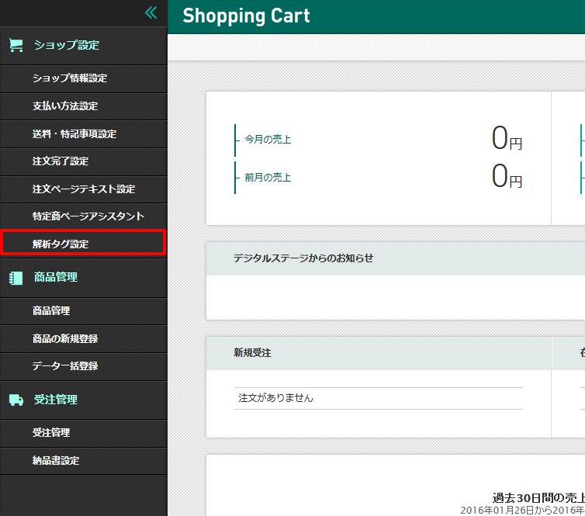
Task: Click the notebook icon beside 商品管理 header
Action: pos(16,278)
